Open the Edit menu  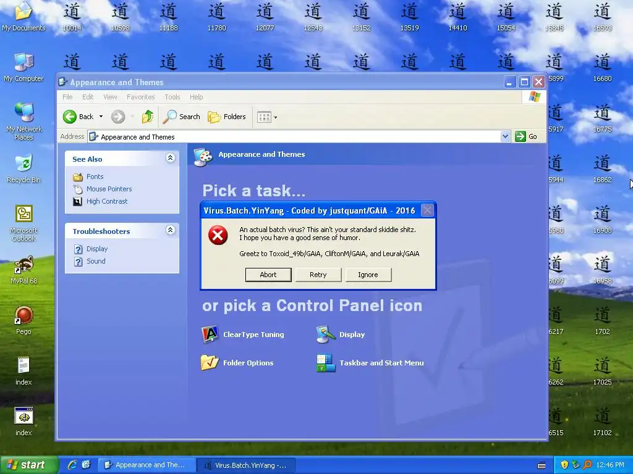tap(88, 97)
